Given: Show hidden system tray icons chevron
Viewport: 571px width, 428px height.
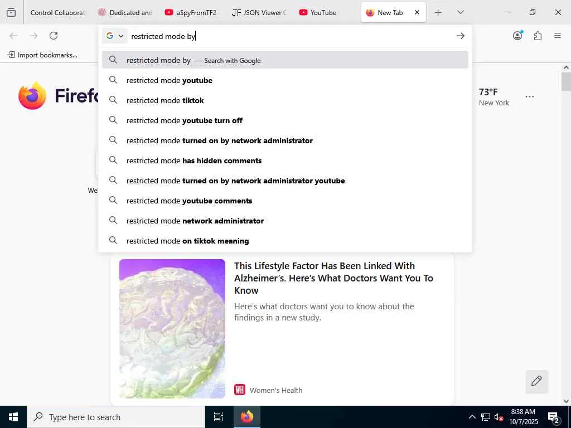Looking at the screenshot, I should point(472,417).
